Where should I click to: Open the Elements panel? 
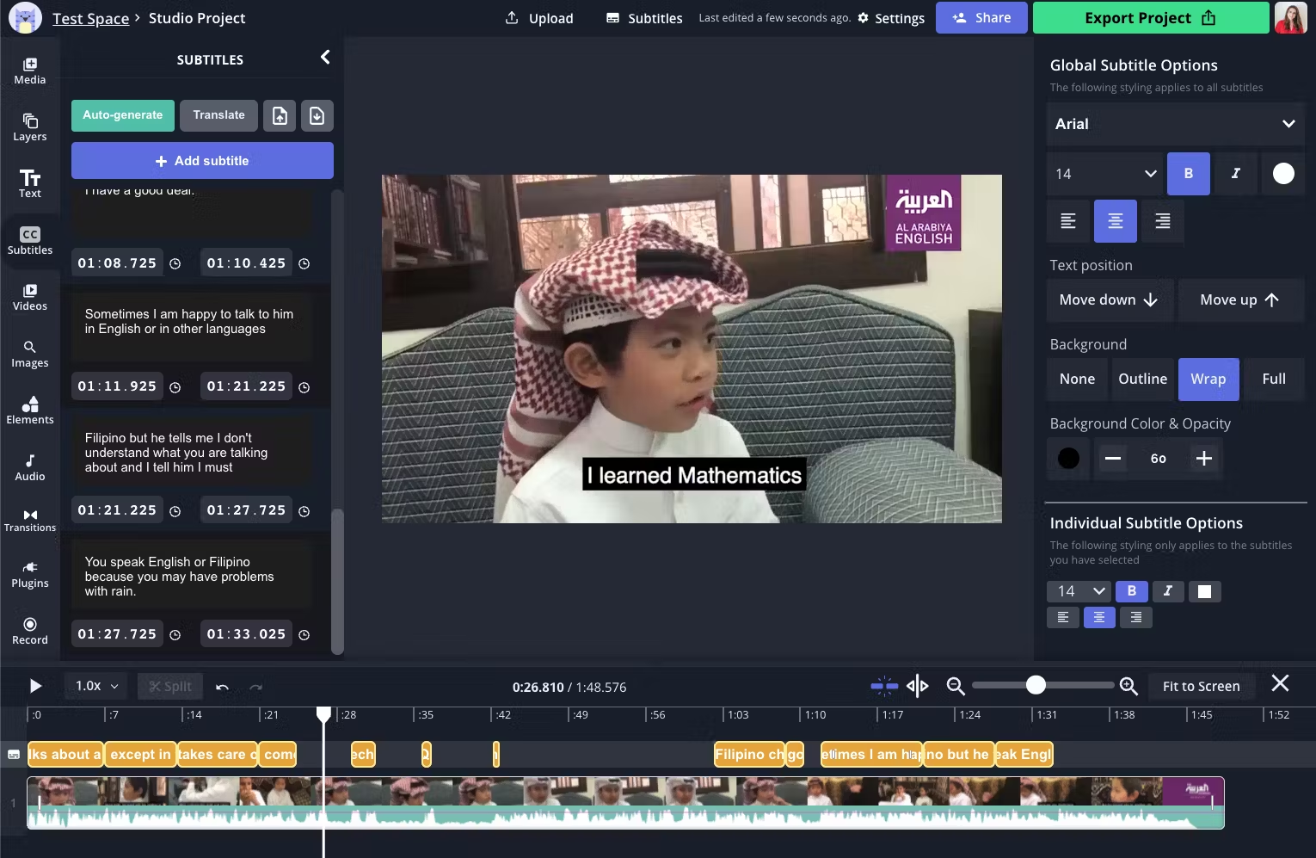point(29,410)
